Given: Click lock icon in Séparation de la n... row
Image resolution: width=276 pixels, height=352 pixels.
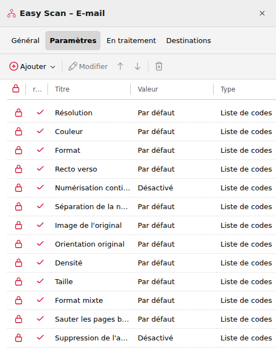Looking at the screenshot, I should pyautogui.click(x=19, y=206).
